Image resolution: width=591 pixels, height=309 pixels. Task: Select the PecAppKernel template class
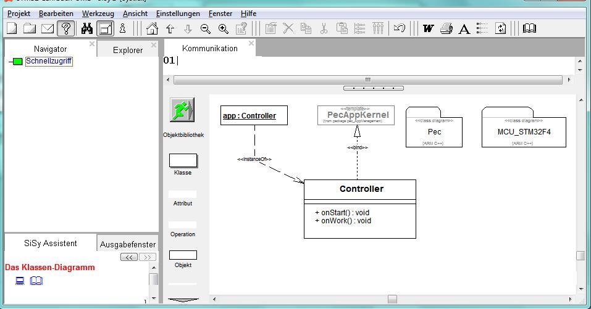[x=356, y=115]
